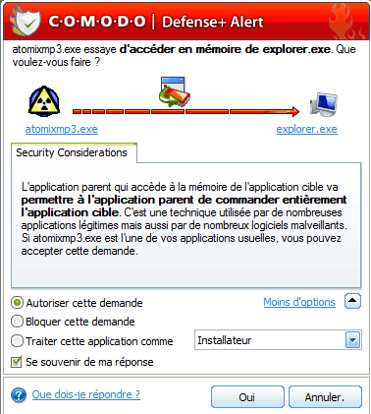This screenshot has width=371, height=414.
Task: Switch to the Security Considerations tab
Action: (72, 152)
